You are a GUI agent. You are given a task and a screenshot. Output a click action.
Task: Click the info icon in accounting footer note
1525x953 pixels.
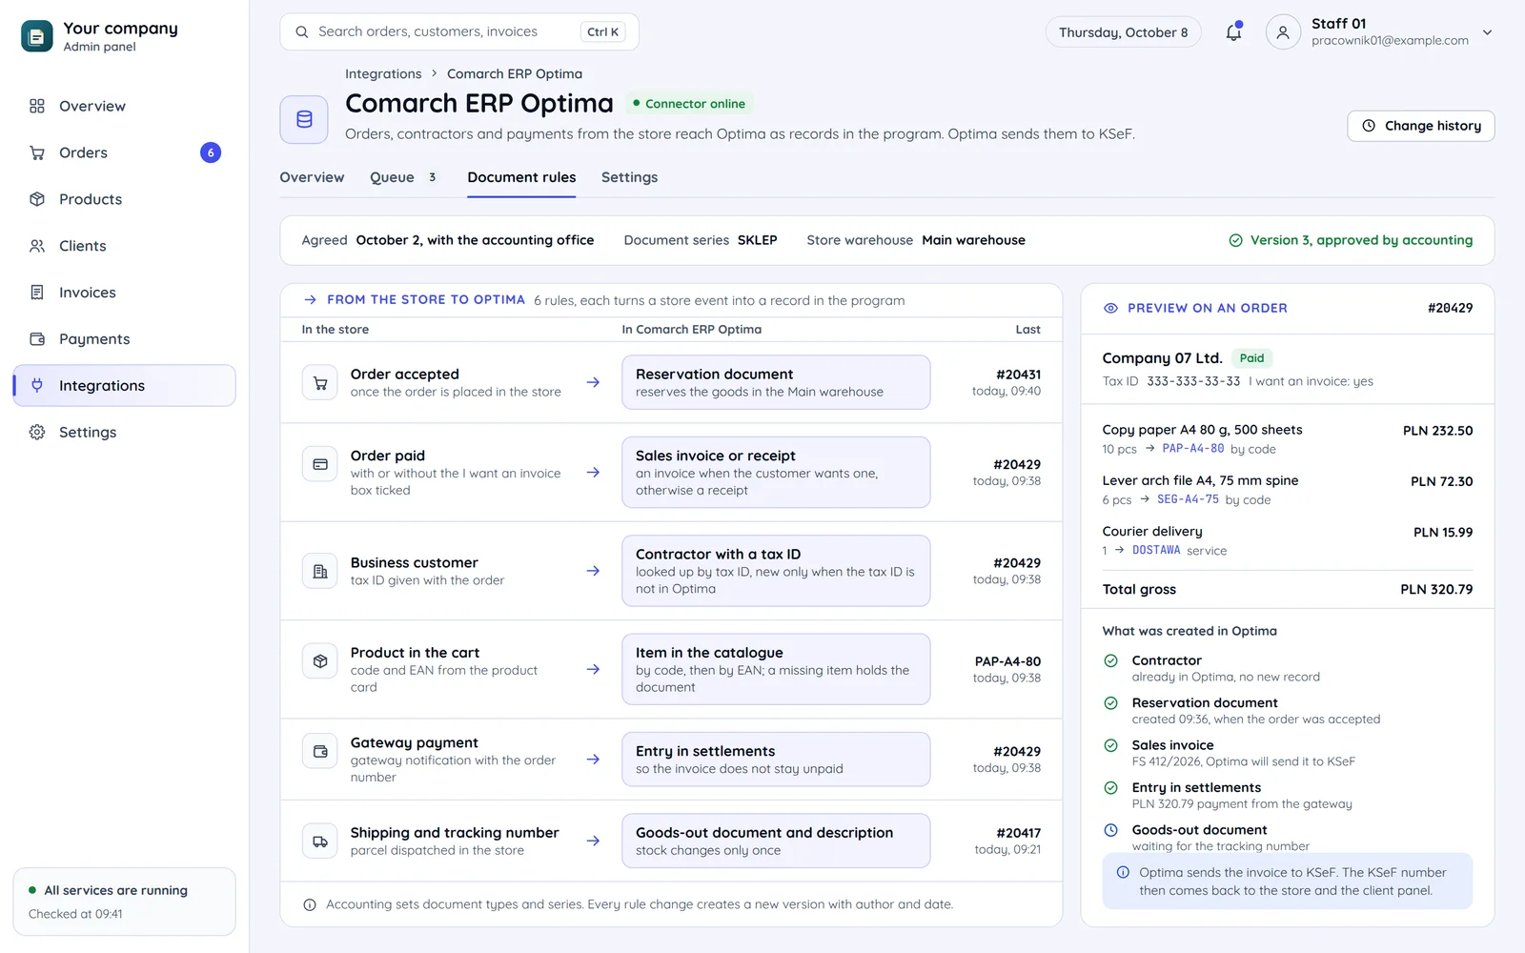pyautogui.click(x=310, y=904)
